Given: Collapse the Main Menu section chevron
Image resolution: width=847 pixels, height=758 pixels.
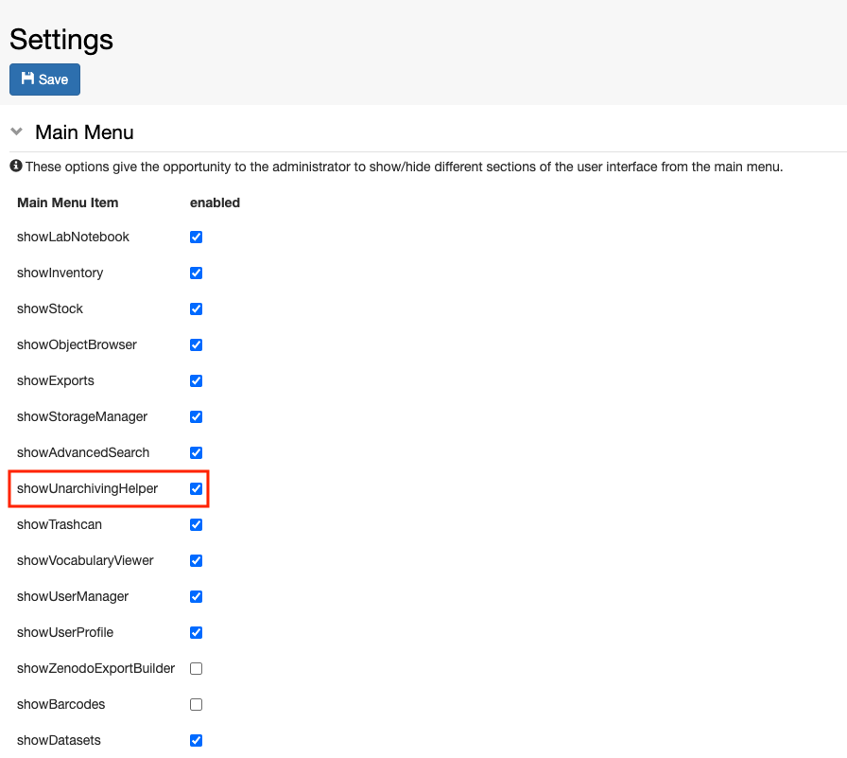Looking at the screenshot, I should coord(17,132).
